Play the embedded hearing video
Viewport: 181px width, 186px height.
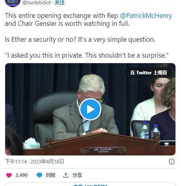coord(90,109)
